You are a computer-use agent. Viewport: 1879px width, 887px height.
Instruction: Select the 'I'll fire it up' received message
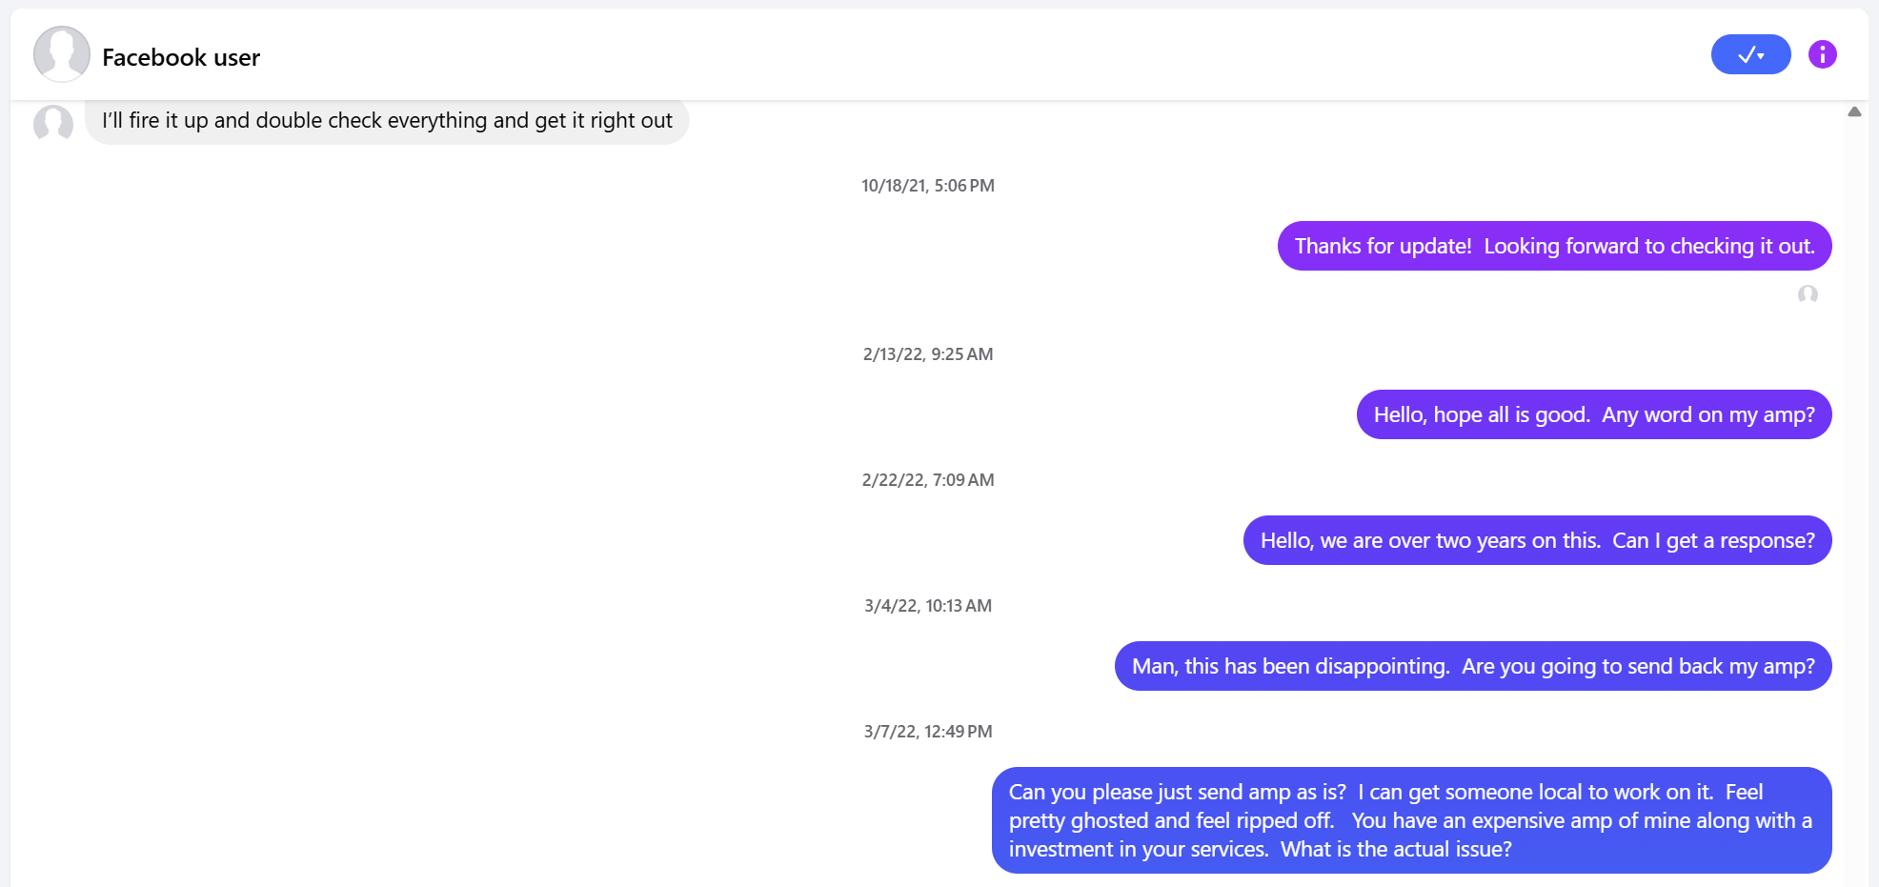tap(386, 121)
